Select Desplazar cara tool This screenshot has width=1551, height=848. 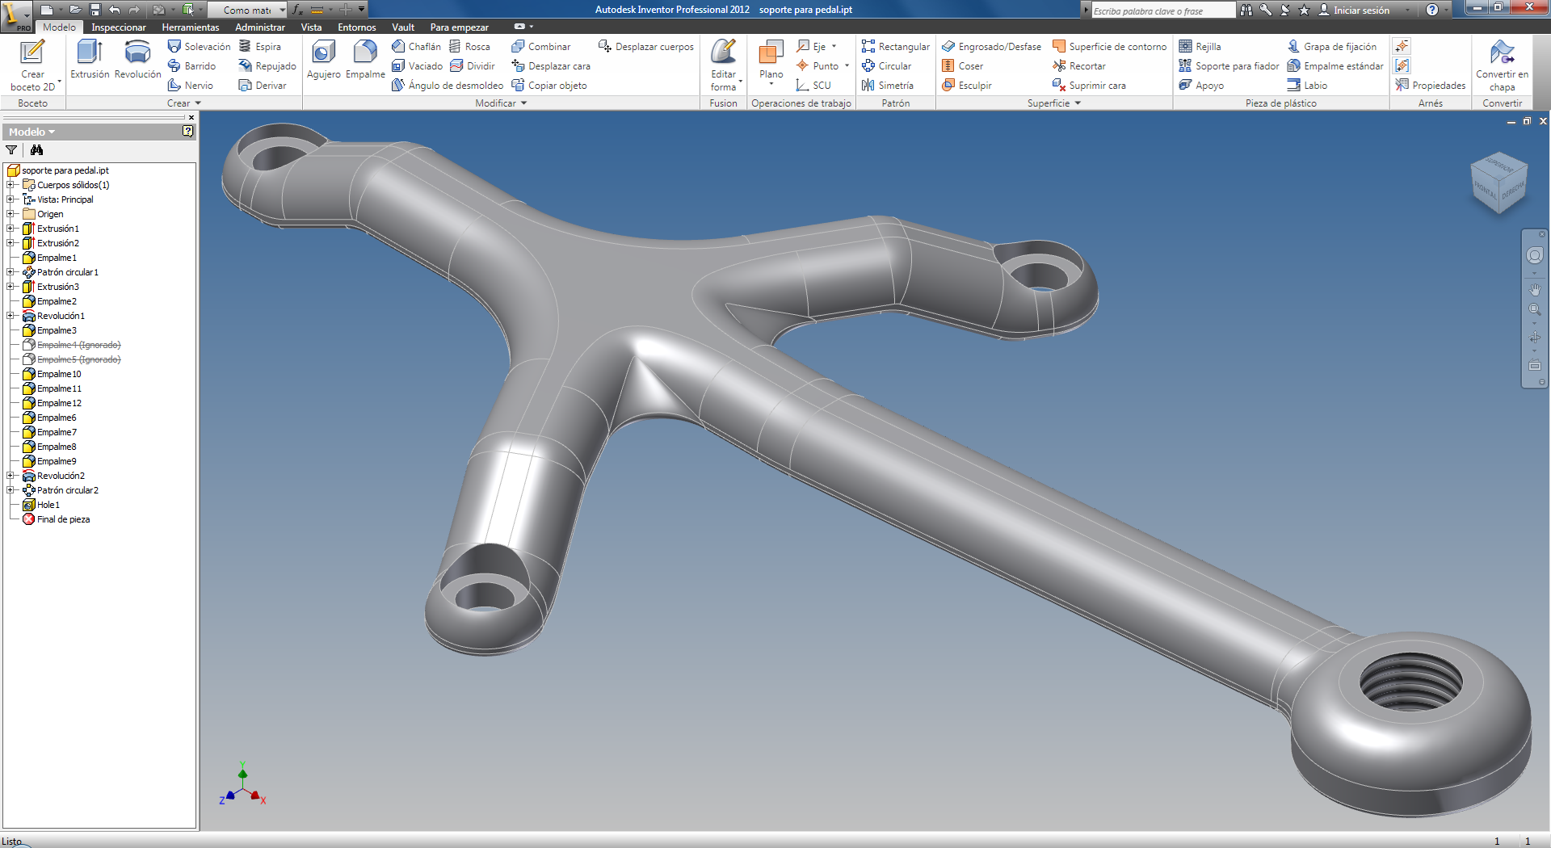tap(551, 66)
